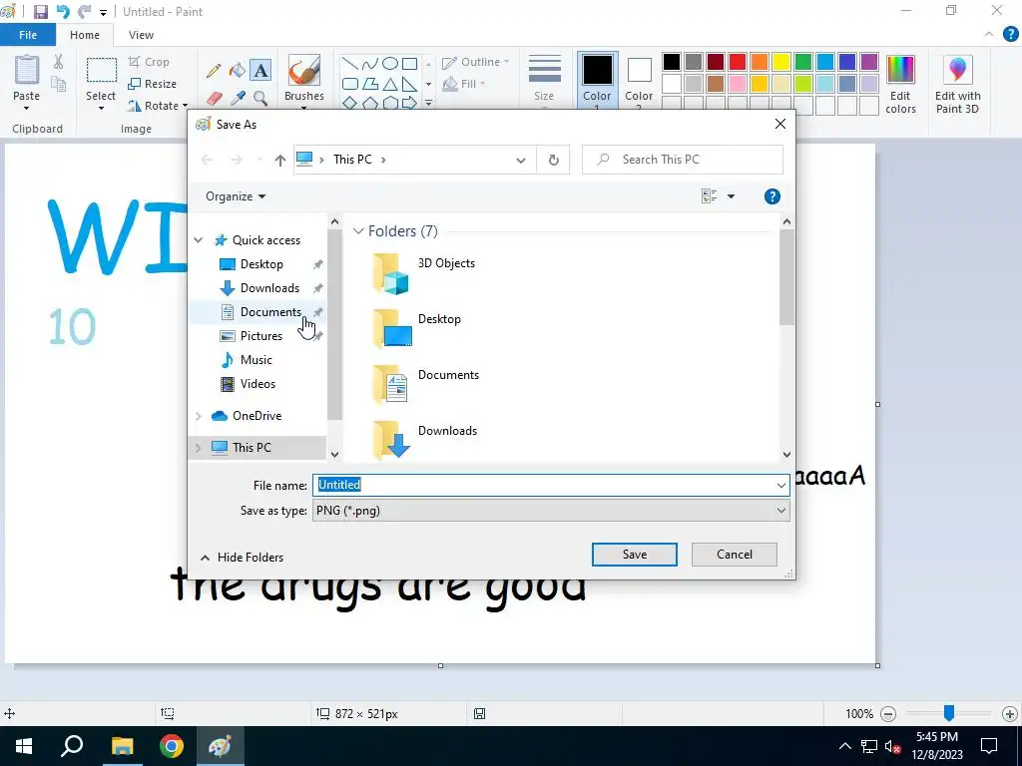This screenshot has height=766, width=1022.
Task: Select the Oval shape
Action: coord(390,64)
